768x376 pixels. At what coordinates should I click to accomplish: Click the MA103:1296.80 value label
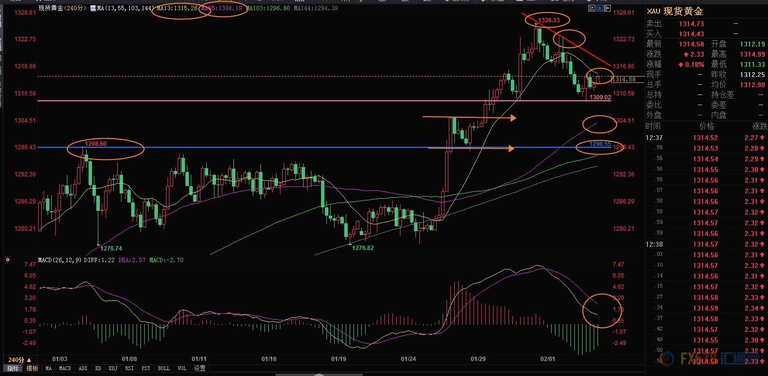click(x=268, y=8)
